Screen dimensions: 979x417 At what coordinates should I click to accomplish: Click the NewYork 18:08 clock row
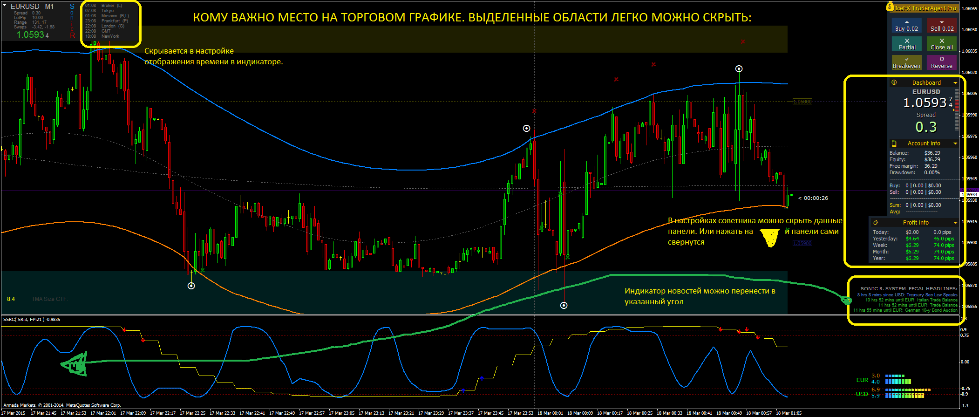pos(102,36)
